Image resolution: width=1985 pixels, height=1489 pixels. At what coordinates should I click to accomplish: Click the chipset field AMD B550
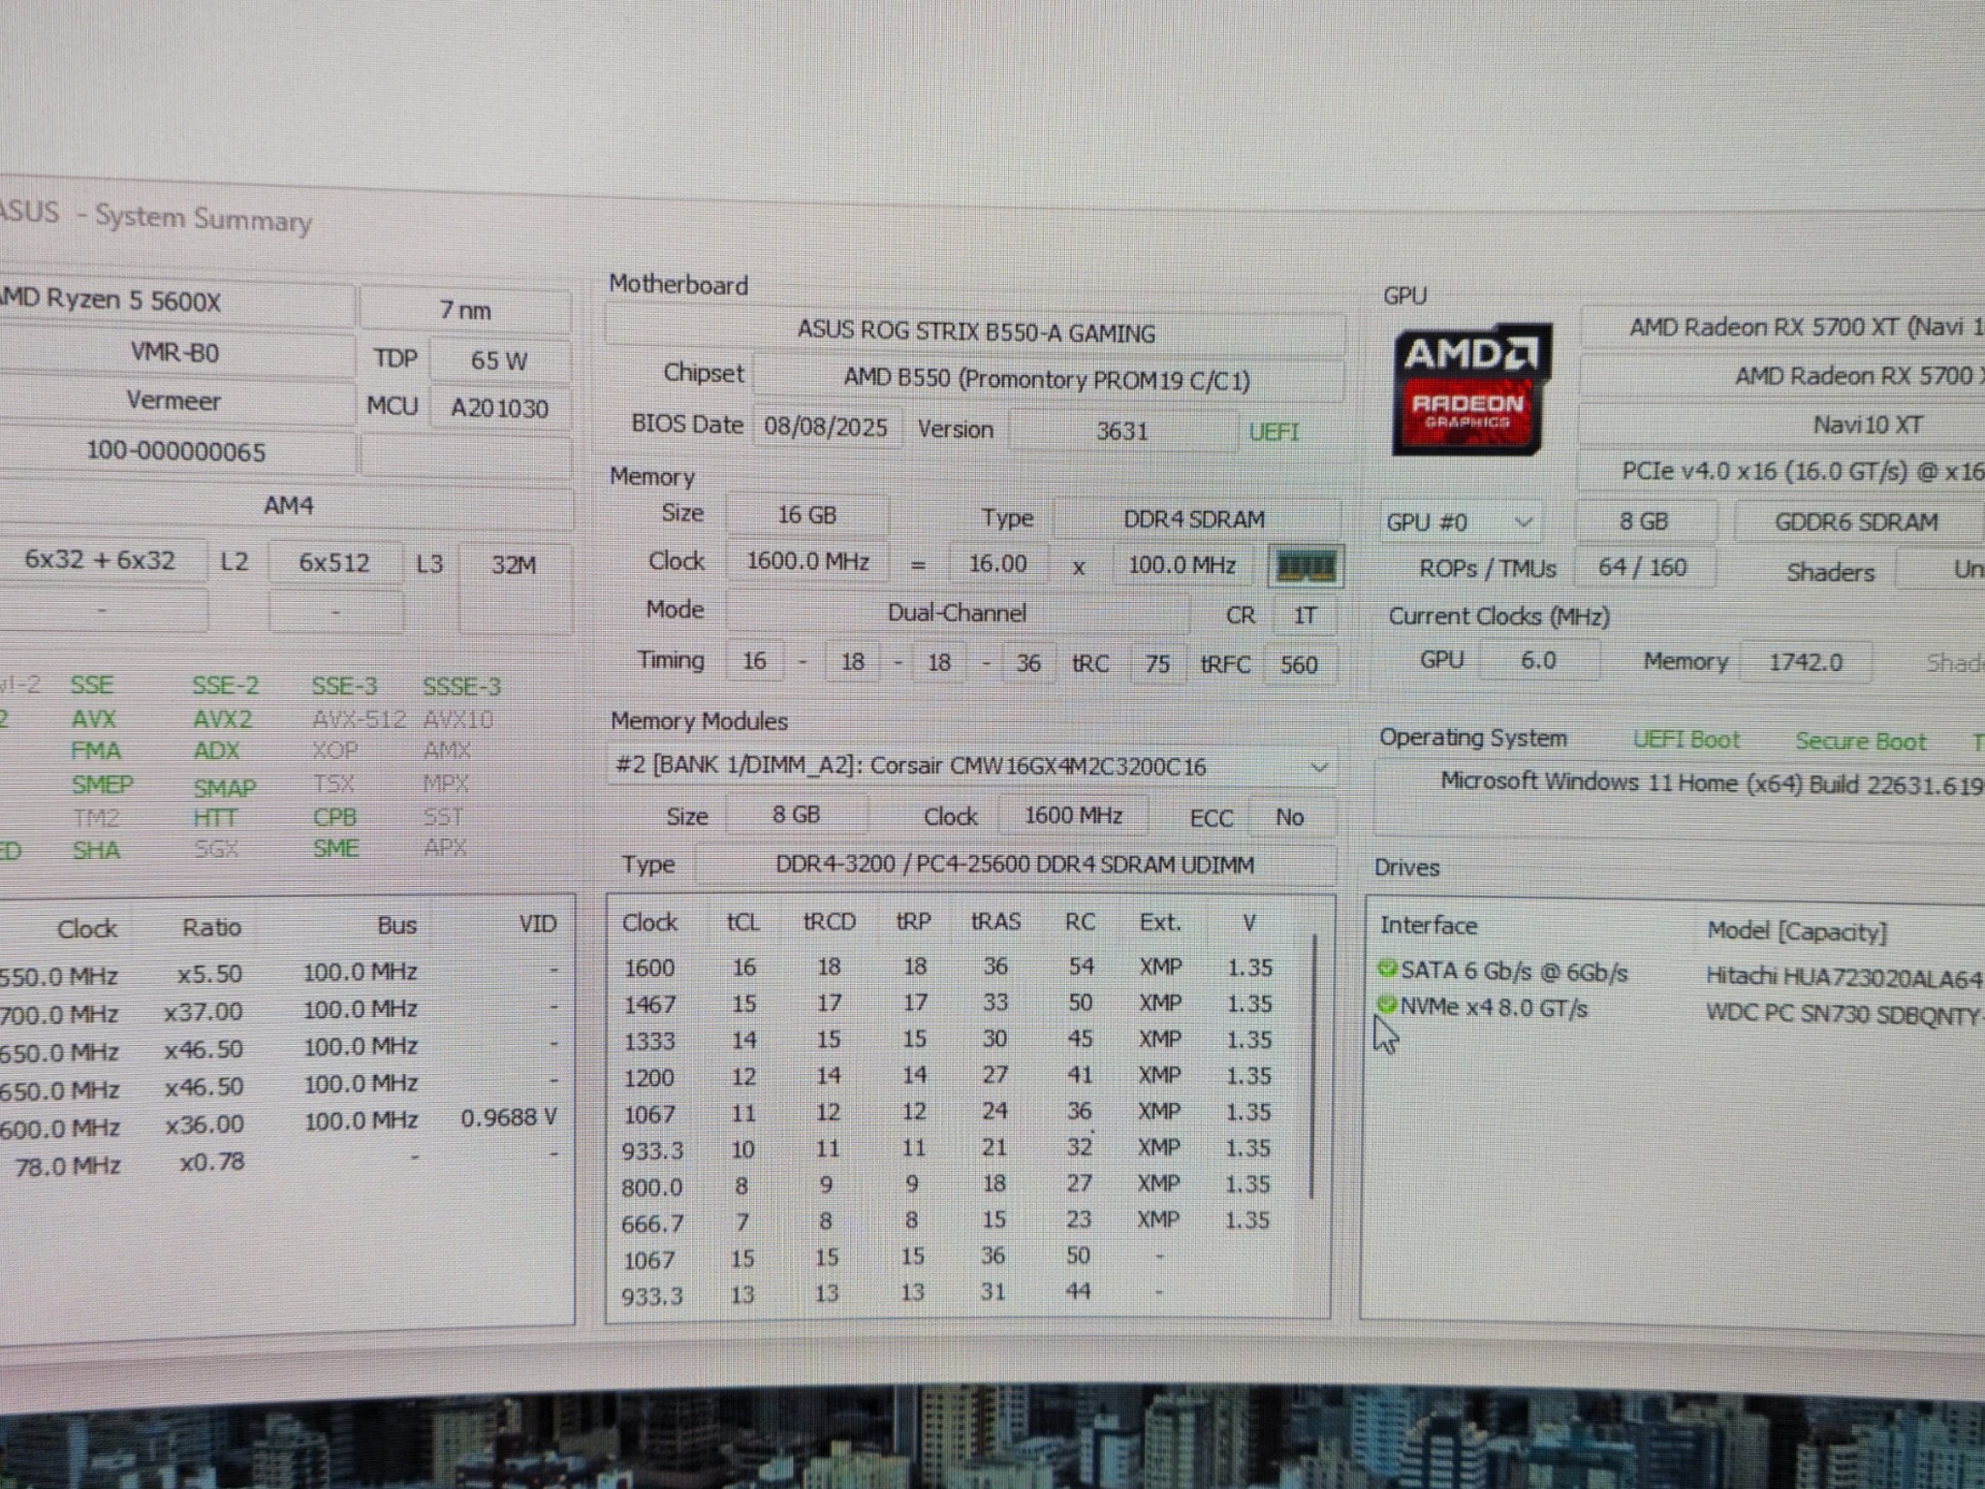tap(1048, 378)
